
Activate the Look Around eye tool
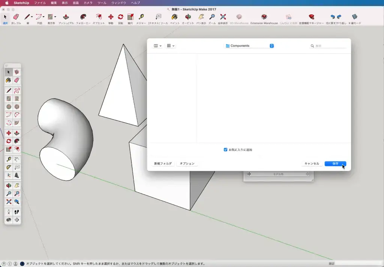pyautogui.click(x=9, y=220)
